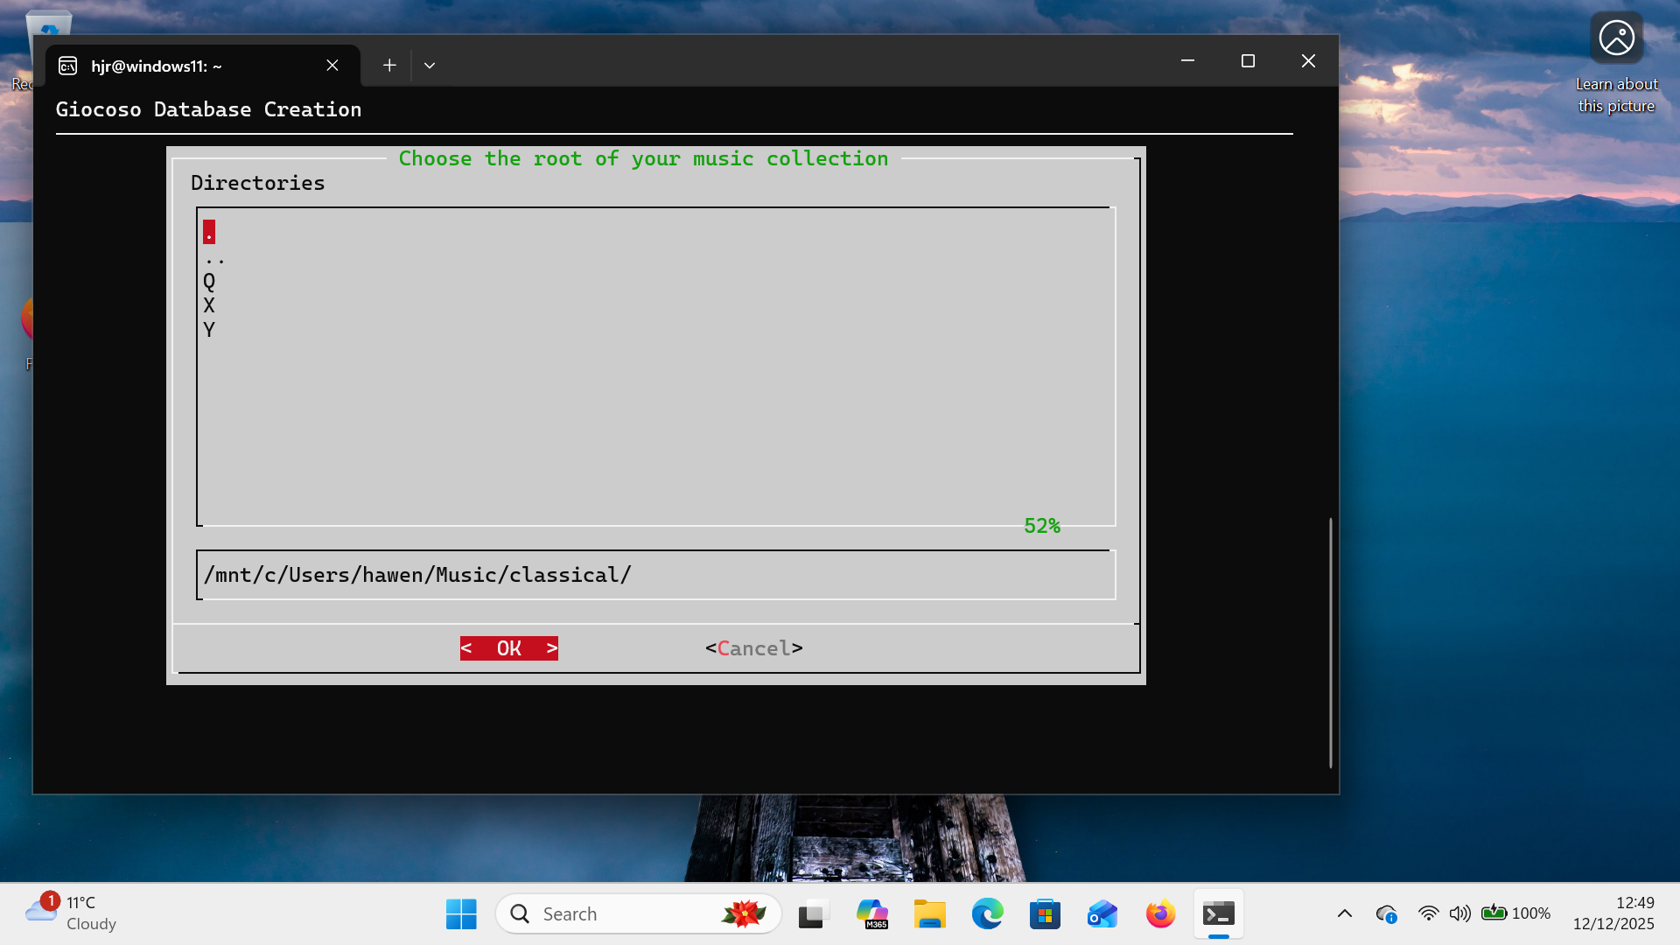Expand hidden icons in the system tray

click(1345, 913)
